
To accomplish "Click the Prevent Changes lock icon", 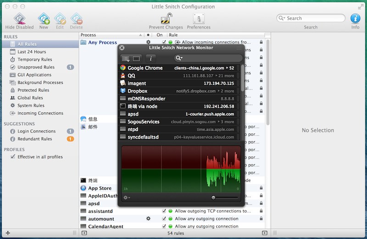I will pos(166,19).
